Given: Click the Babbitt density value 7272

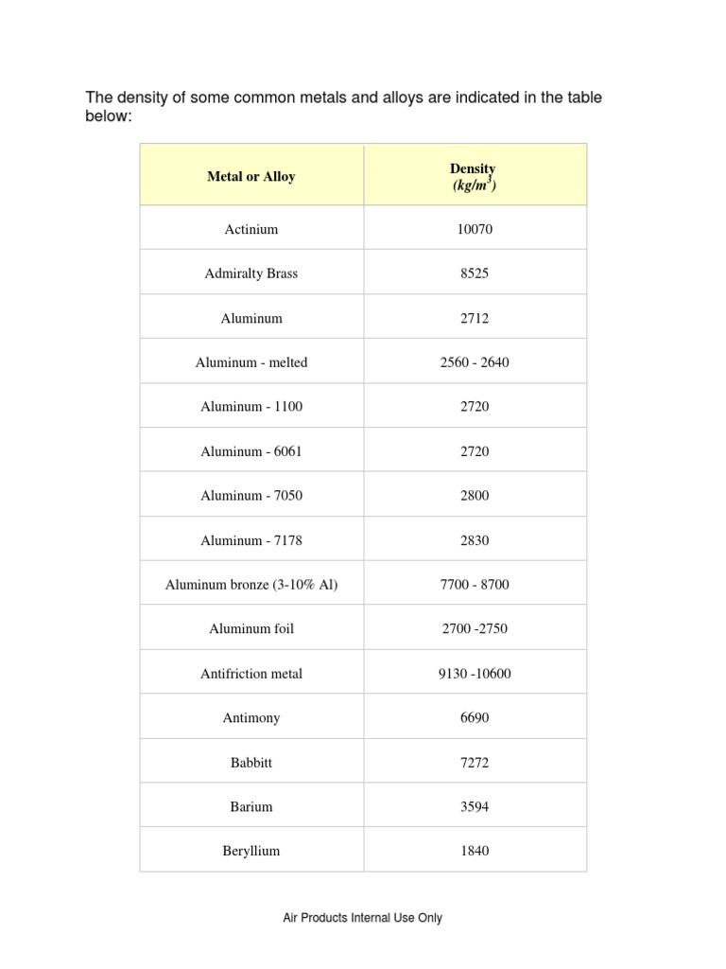Looking at the screenshot, I should pos(475,763).
